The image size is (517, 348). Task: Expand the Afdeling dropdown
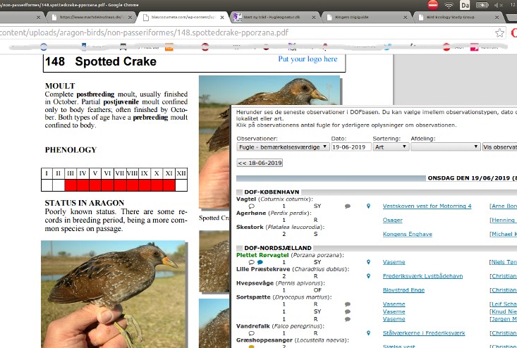[444, 147]
